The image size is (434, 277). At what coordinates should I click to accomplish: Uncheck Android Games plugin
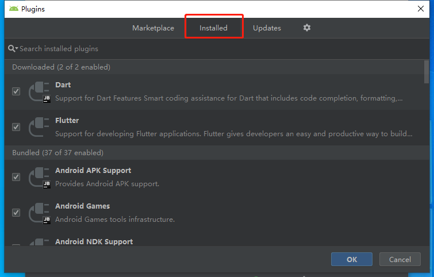(x=16, y=213)
